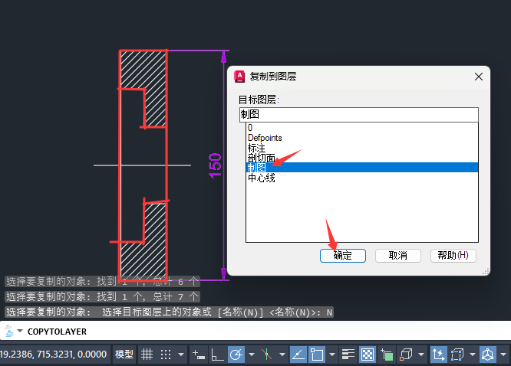The image size is (511, 366).
Task: Click the dynamic UCS icon
Action: point(438,355)
